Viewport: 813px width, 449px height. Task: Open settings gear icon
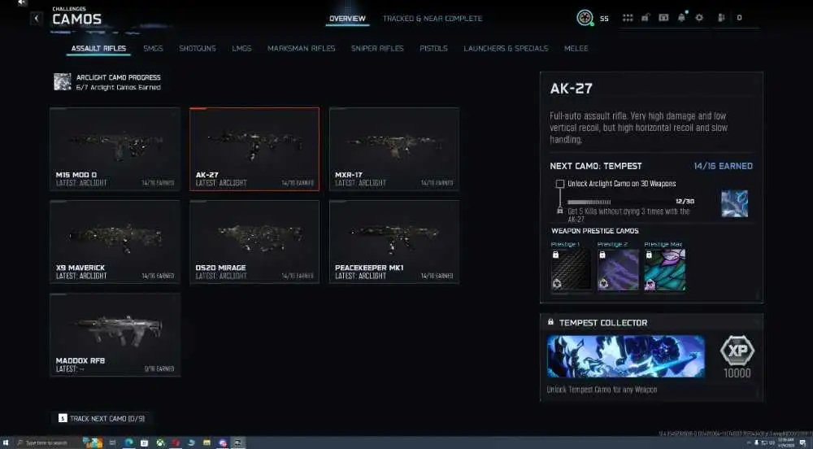pos(699,18)
